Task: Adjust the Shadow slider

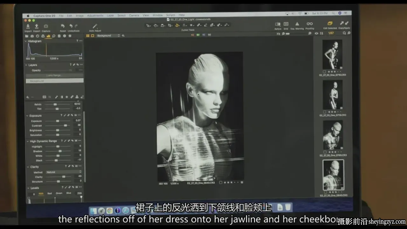Action: point(58,151)
